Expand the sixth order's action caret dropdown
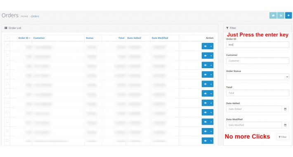 [211, 93]
